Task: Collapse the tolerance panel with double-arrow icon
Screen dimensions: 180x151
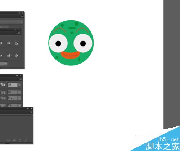Action: [17, 75]
